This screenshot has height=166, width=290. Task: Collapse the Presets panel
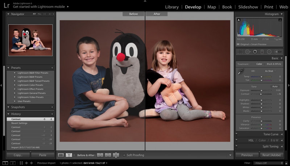8,68
